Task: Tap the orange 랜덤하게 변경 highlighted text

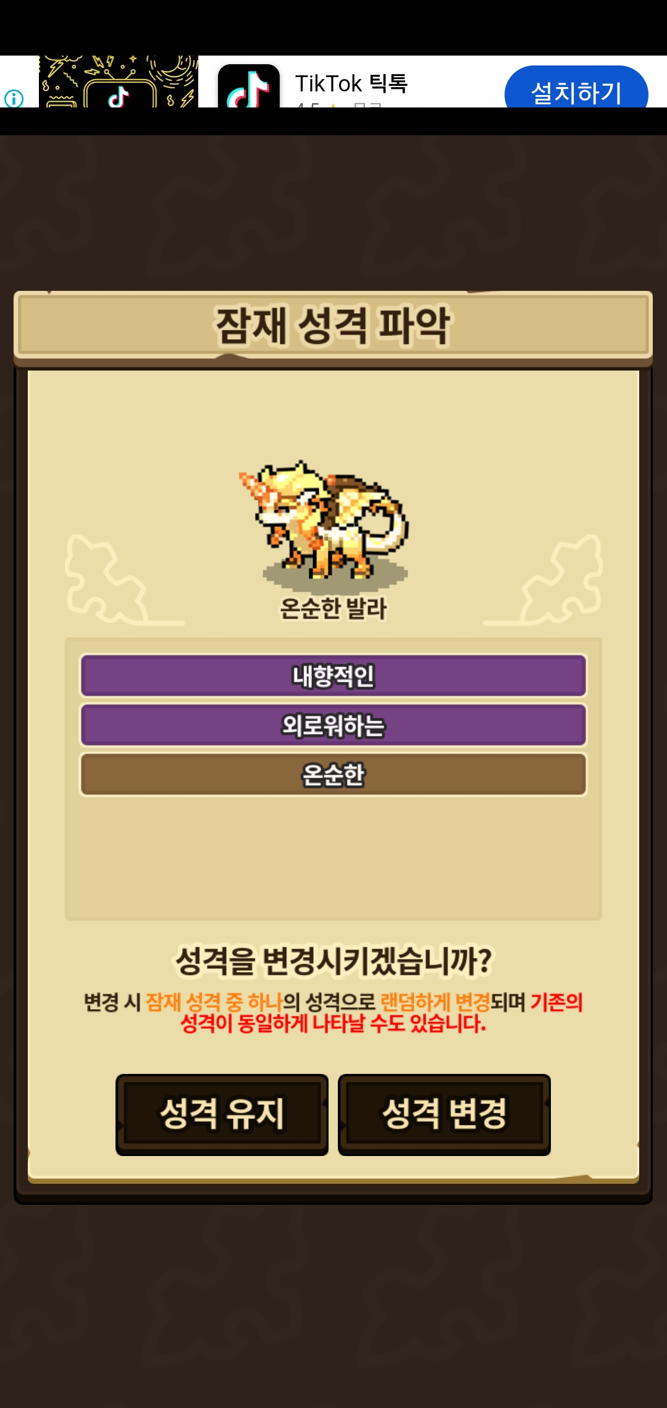Action: 435,1002
